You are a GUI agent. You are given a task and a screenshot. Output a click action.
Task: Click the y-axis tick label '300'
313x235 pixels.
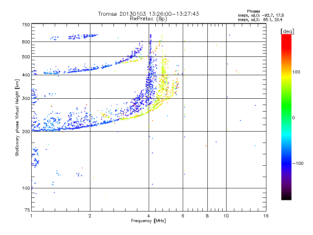[26, 98]
